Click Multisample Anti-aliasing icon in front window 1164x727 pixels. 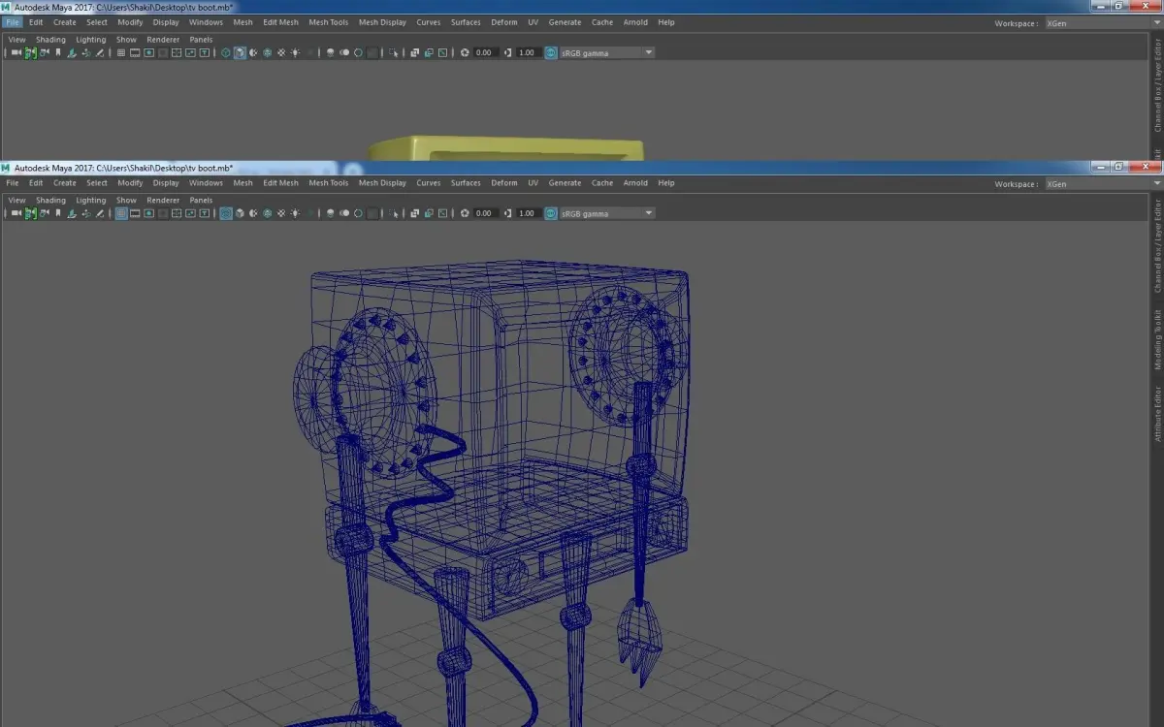pos(358,213)
